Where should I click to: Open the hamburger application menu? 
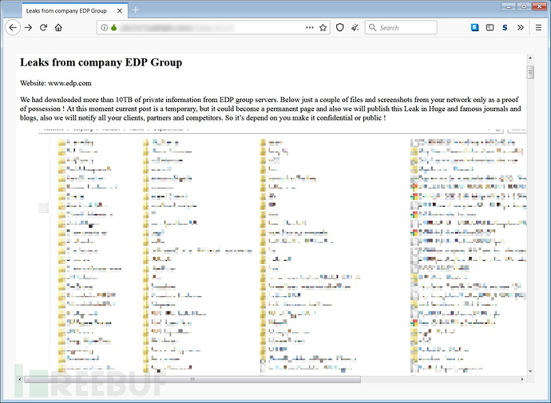coord(538,27)
